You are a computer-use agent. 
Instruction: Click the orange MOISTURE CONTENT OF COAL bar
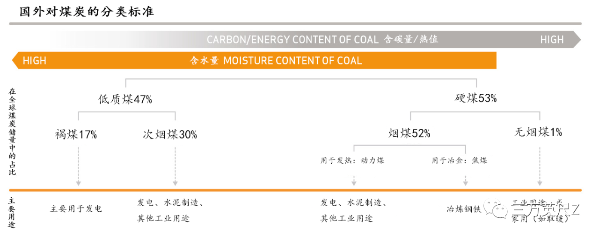point(254,61)
